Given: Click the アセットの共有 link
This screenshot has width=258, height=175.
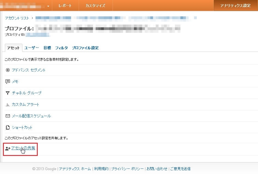Looking at the screenshot, I should (x=23, y=148).
